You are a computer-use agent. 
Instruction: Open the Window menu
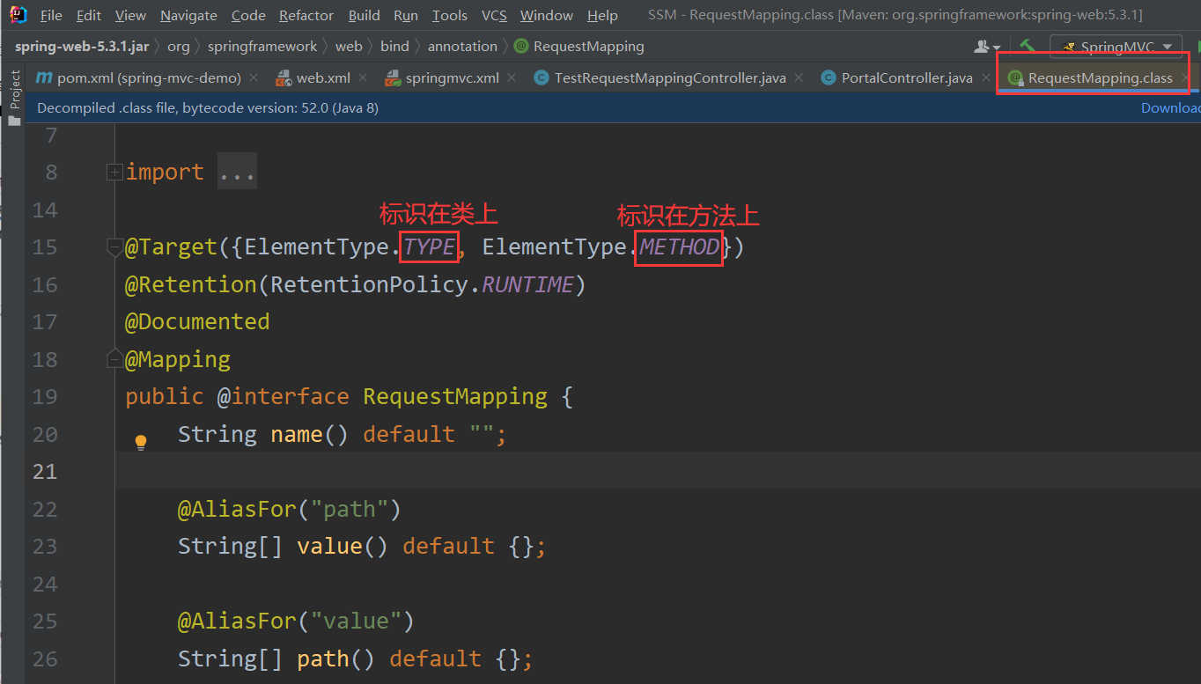point(547,16)
